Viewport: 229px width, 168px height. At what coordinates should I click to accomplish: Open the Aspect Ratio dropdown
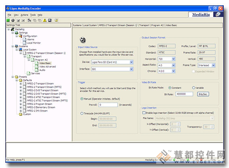pyautogui.click(x=173, y=65)
